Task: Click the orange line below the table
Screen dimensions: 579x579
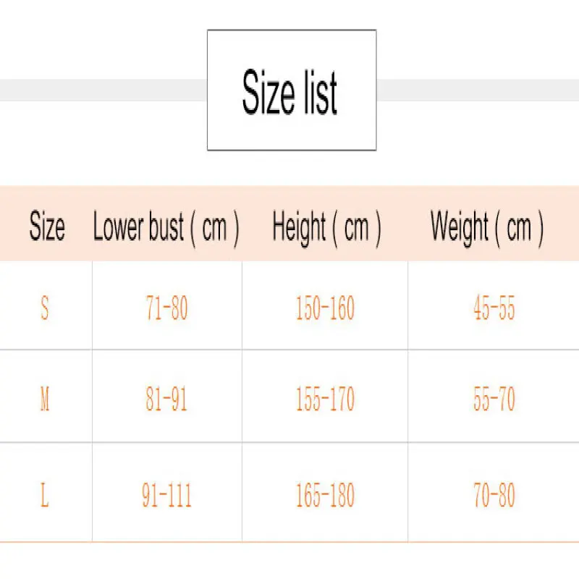Action: click(289, 541)
